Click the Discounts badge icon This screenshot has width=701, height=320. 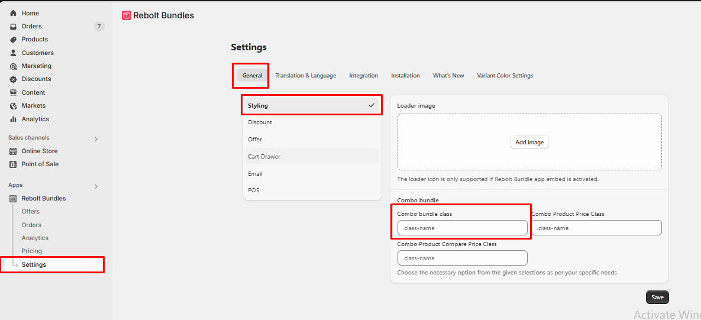pyautogui.click(x=13, y=79)
